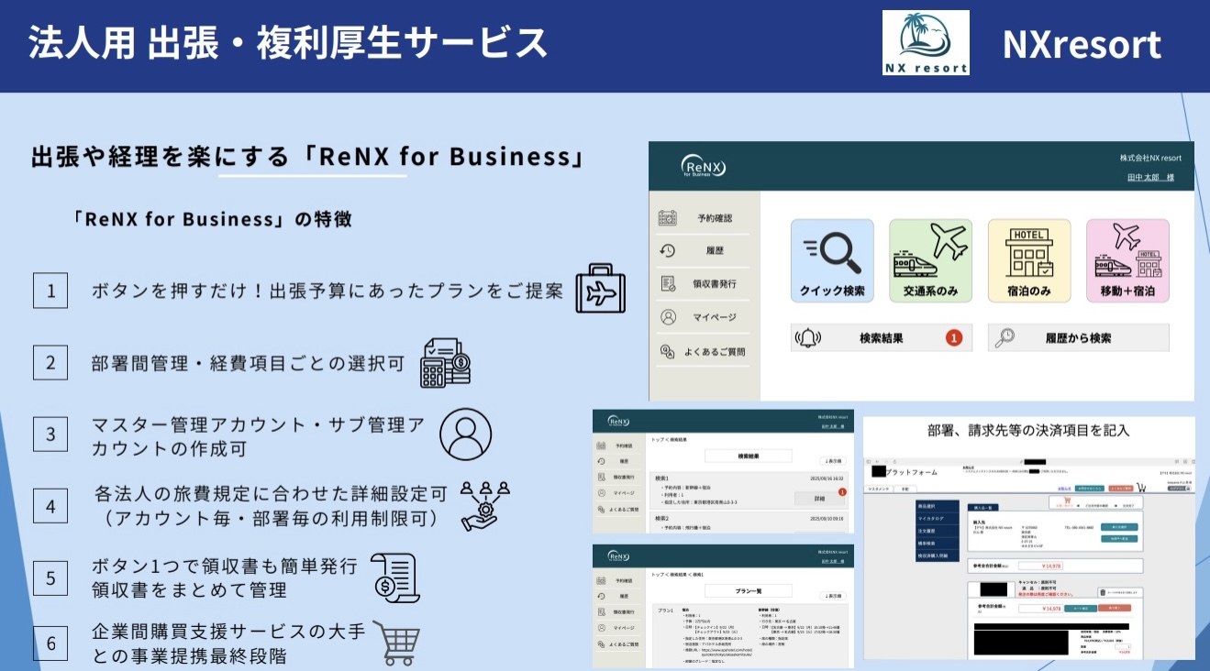Click the 法人用 出張・複利厚生サービス title
The image size is (1210, 671).
(x=287, y=43)
